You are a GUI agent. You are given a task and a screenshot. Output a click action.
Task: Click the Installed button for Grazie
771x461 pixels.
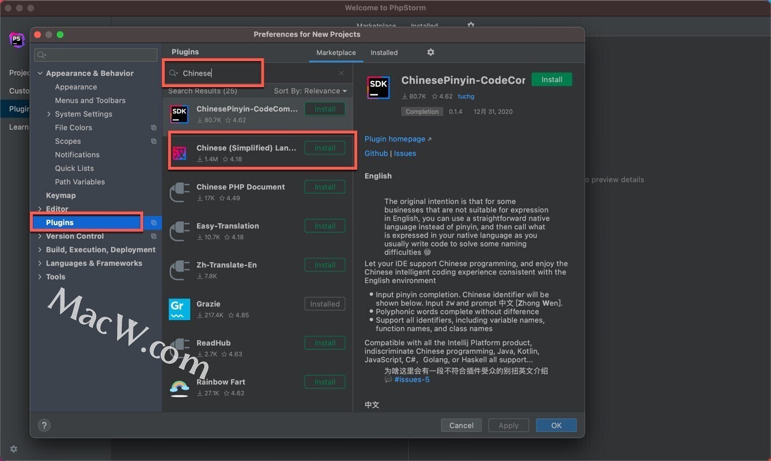point(325,304)
